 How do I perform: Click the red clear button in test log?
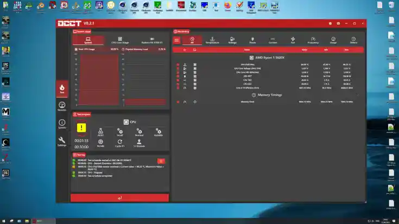click(x=161, y=161)
